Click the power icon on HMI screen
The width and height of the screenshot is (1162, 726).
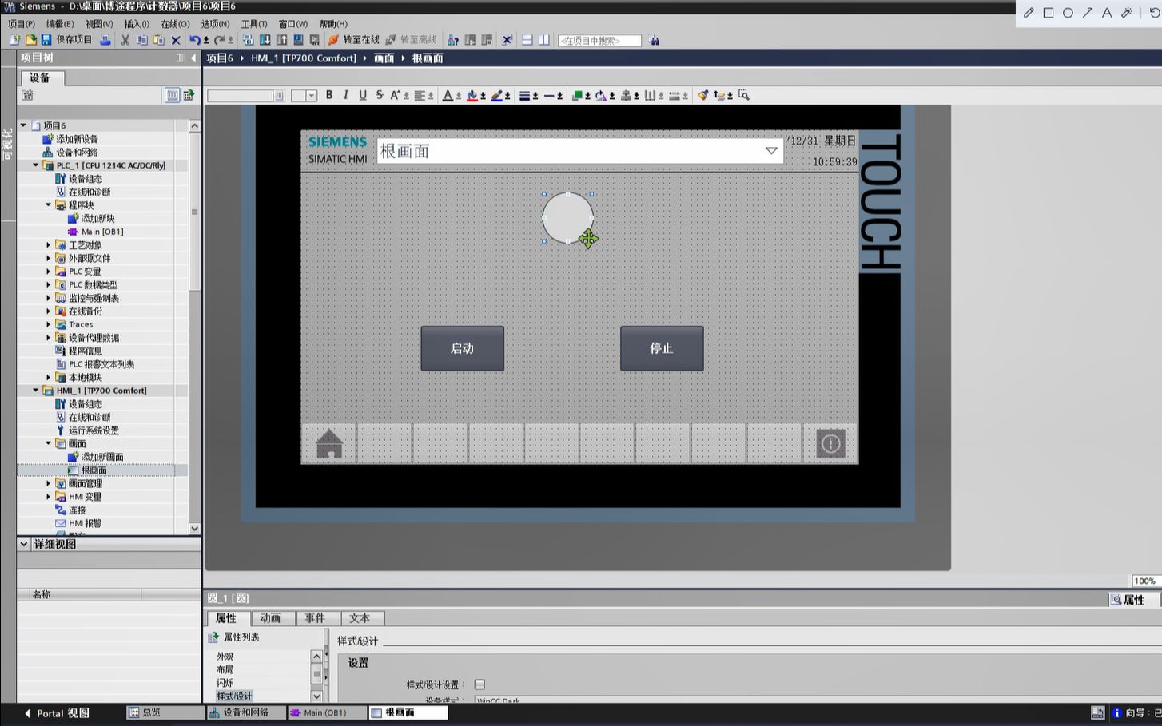830,443
